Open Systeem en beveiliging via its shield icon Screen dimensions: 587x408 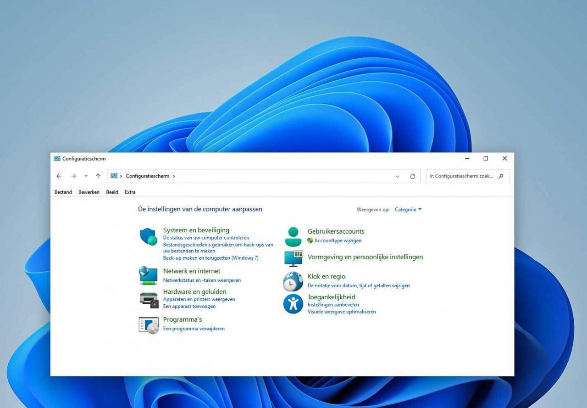click(x=148, y=237)
